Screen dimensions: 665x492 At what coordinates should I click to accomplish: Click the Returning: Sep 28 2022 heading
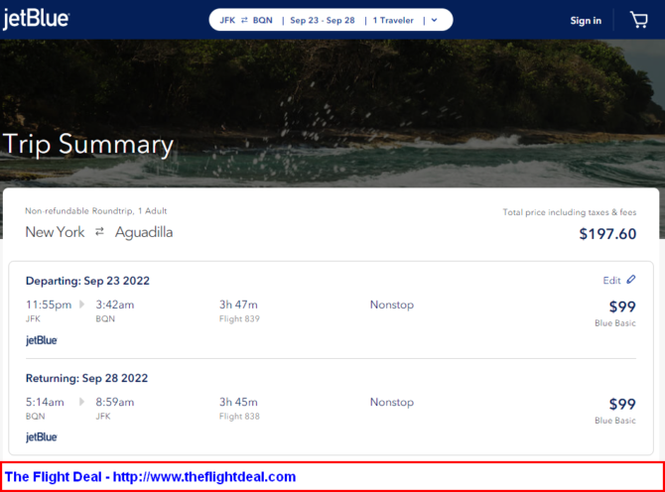click(x=87, y=379)
